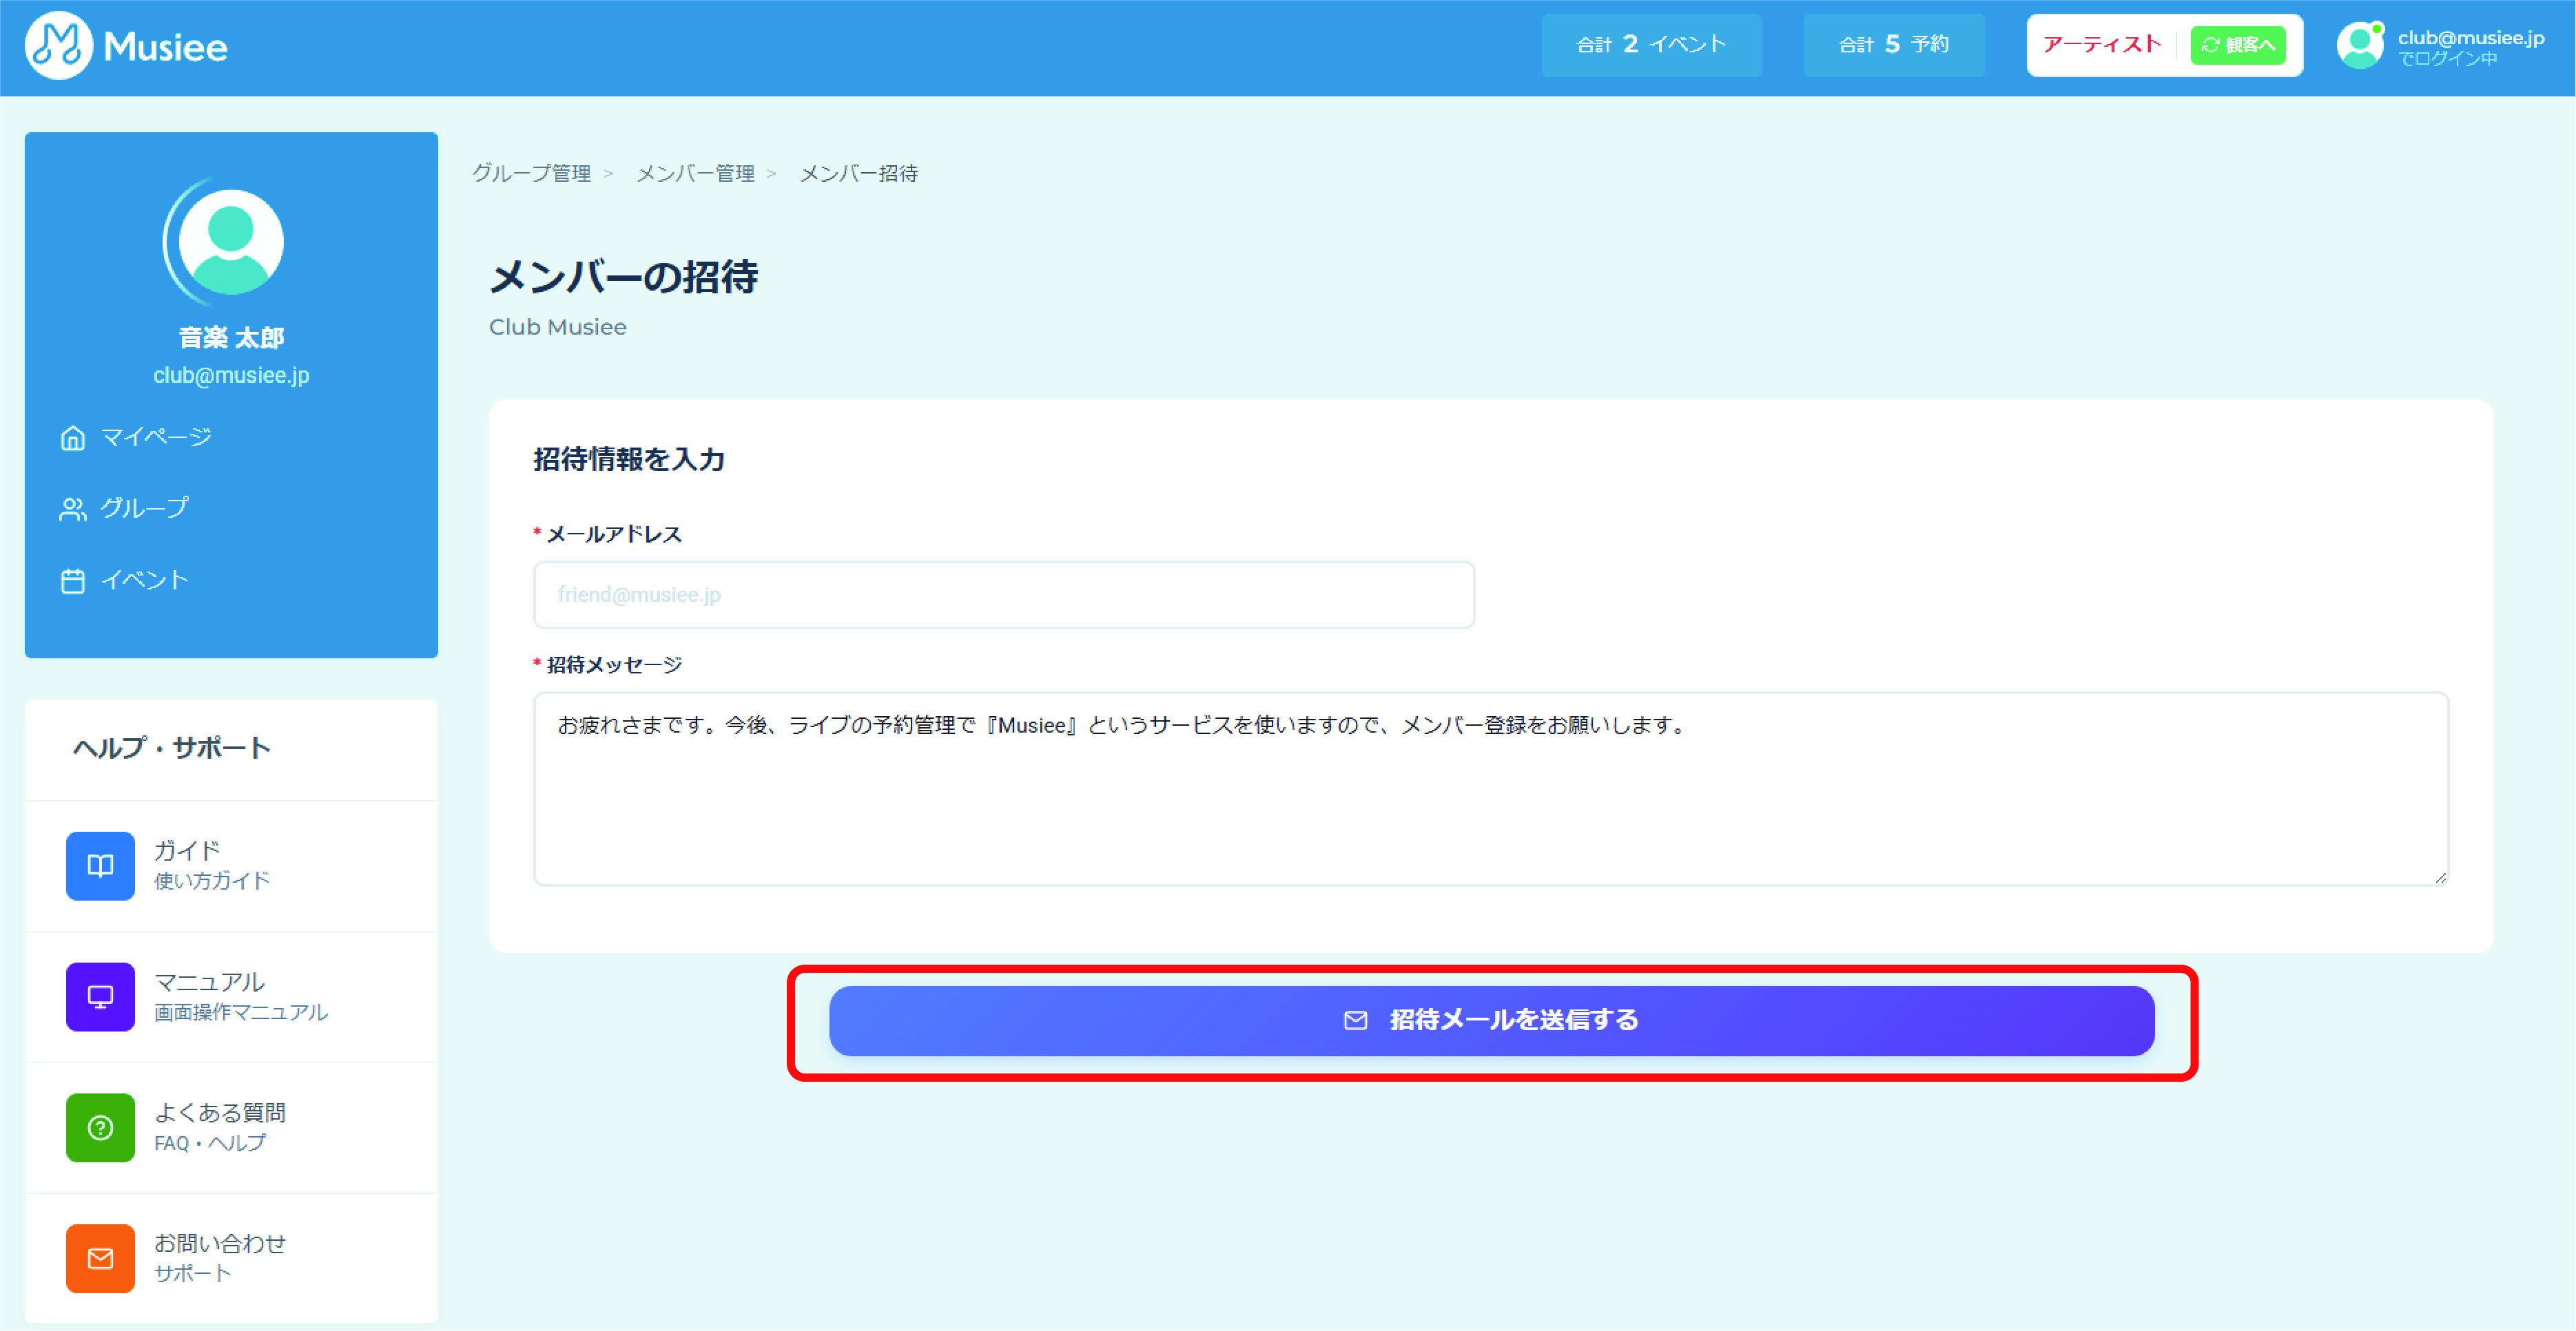Click the header account avatar icon

pyautogui.click(x=2360, y=46)
